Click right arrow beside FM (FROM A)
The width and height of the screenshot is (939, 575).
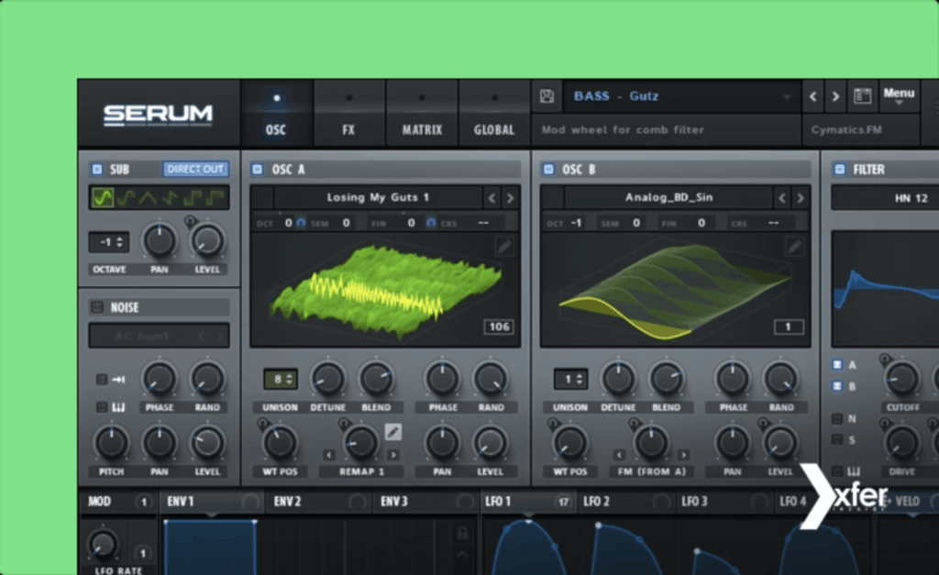tap(683, 455)
